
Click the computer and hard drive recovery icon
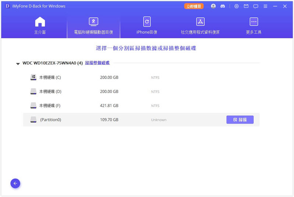tap(93, 22)
